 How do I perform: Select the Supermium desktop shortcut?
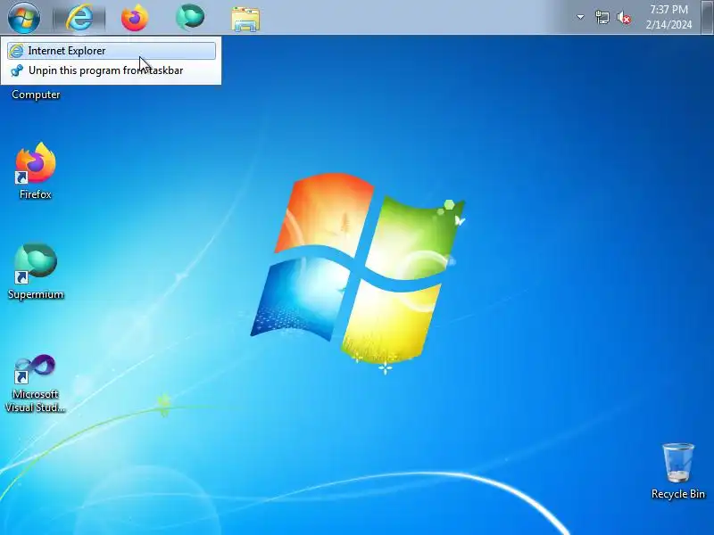point(36,271)
